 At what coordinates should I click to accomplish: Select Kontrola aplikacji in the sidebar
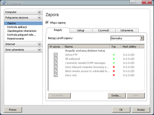point(17,27)
